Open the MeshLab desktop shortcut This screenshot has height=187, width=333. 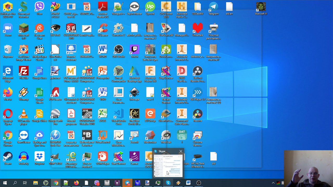[x=166, y=137]
